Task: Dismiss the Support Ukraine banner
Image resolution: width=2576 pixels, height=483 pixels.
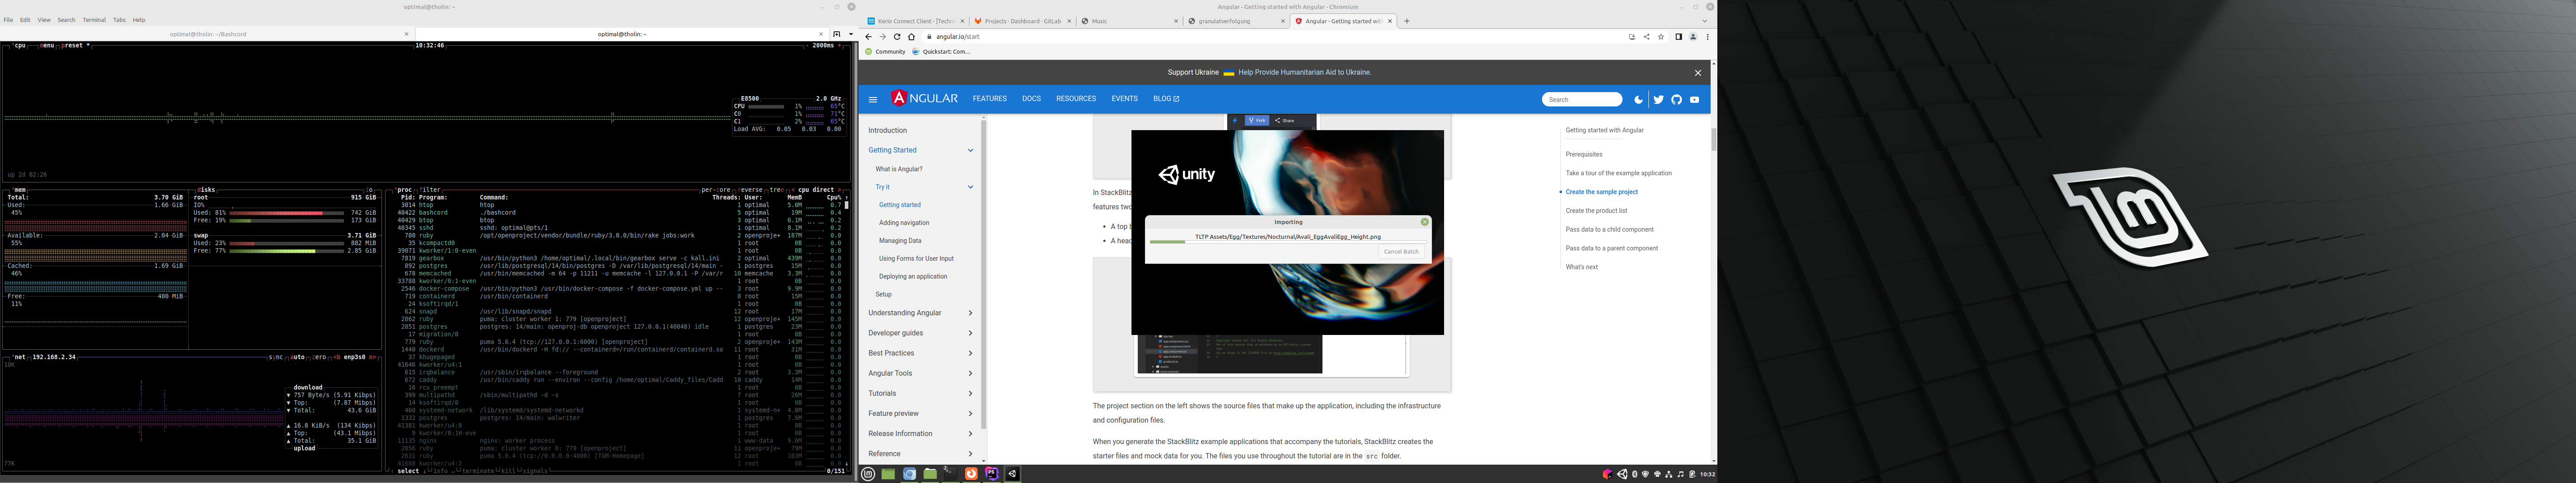Action: [x=1697, y=73]
